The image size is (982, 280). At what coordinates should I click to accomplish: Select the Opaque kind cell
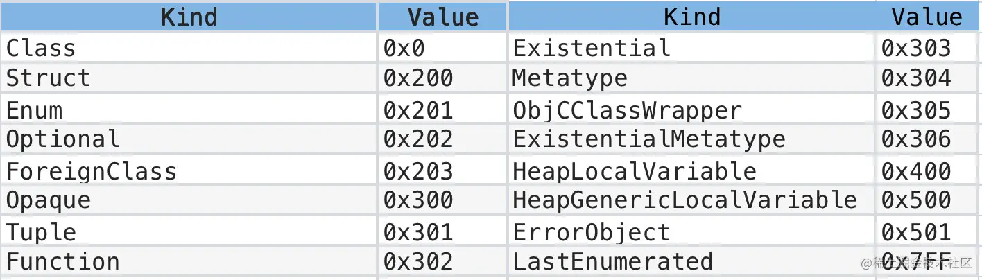(x=189, y=200)
